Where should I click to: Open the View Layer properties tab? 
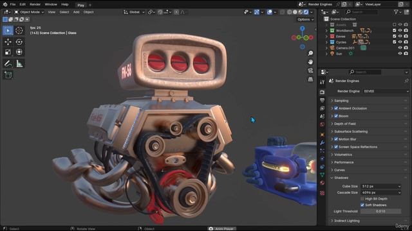[x=322, y=108]
